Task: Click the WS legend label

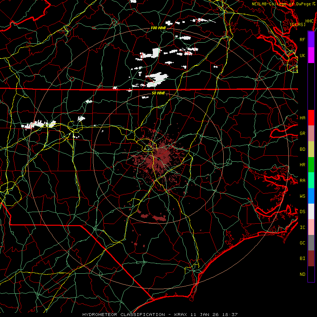Action: click(x=303, y=196)
